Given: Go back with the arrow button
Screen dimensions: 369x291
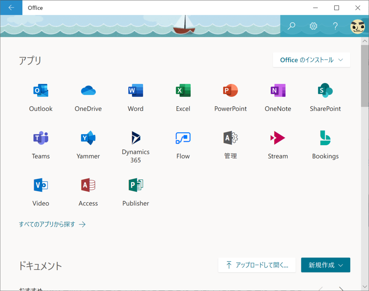Looking at the screenshot, I should pyautogui.click(x=11, y=8).
